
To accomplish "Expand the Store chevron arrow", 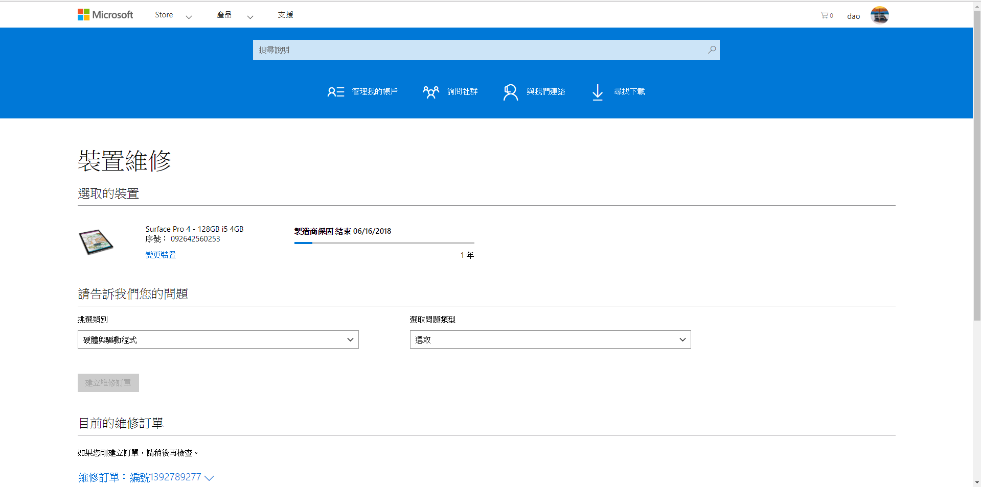I will (x=189, y=17).
